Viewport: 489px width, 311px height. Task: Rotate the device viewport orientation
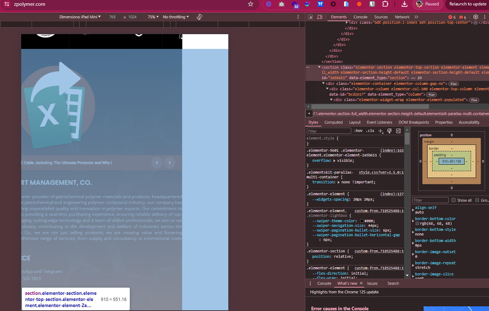pyautogui.click(x=200, y=17)
